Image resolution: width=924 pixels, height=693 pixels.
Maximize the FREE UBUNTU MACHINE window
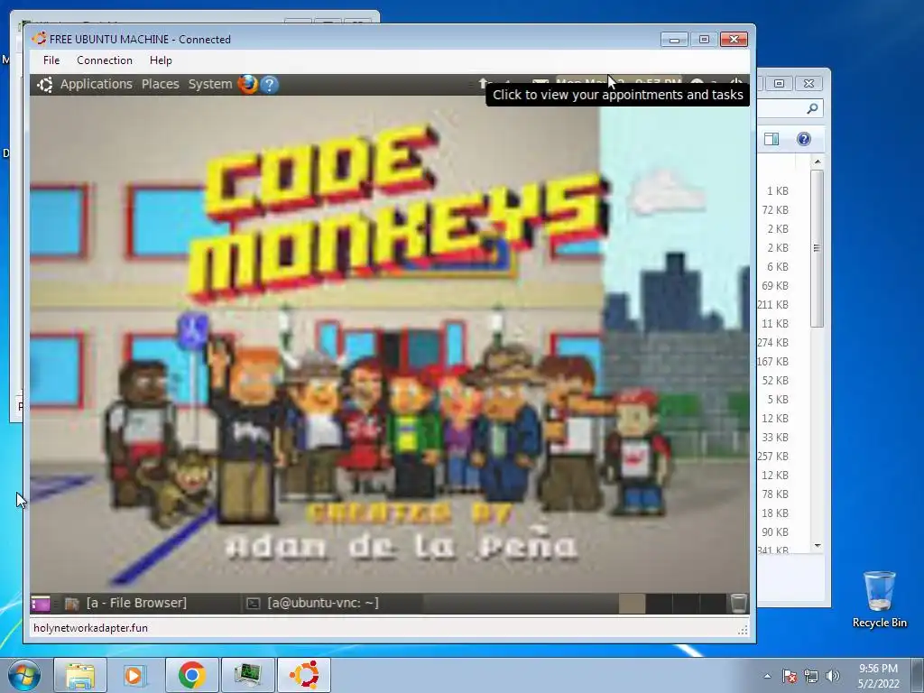[x=704, y=40]
